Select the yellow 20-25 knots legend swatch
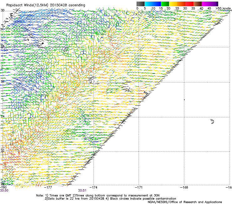 (173, 4)
